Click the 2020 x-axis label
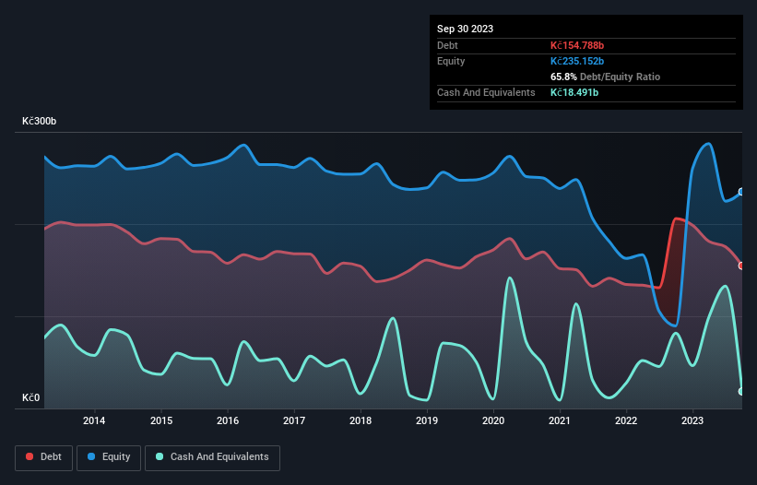 point(493,420)
